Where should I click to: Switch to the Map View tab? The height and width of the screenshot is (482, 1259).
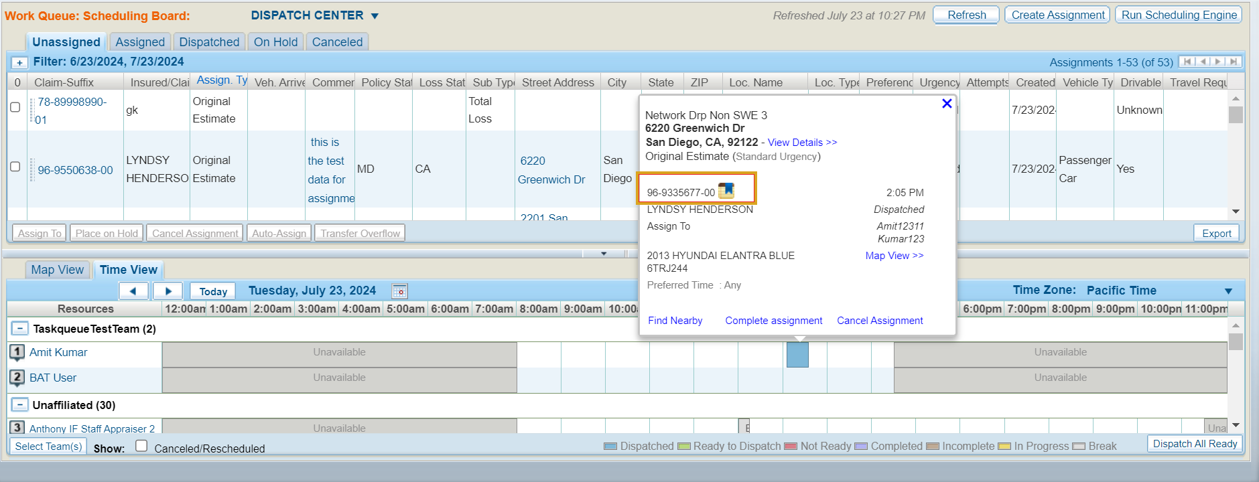(x=58, y=270)
